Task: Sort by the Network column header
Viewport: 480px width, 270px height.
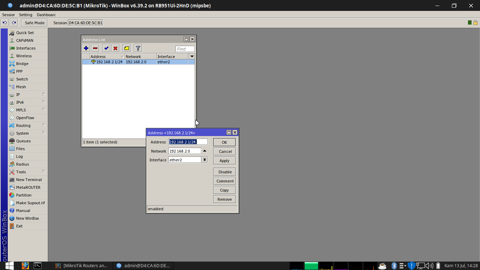Action: [141, 57]
